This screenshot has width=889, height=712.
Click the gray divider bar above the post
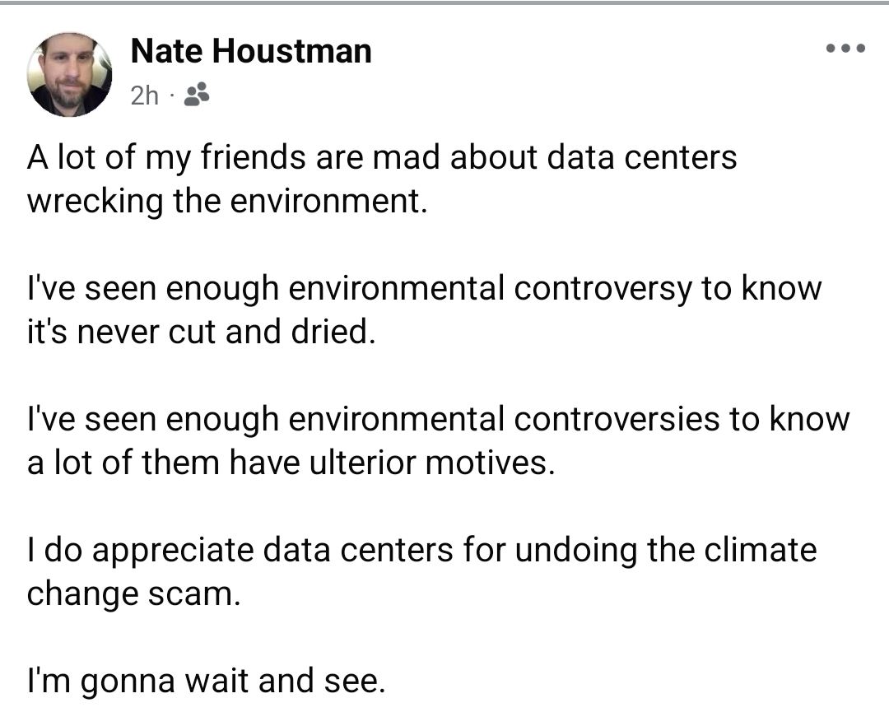[x=444, y=2]
